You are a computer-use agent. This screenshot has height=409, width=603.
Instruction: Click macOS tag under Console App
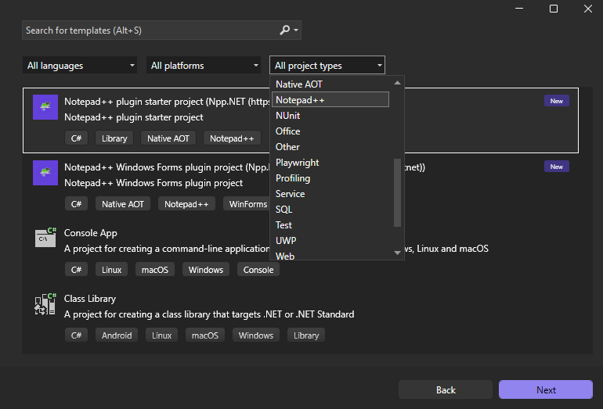coord(155,270)
